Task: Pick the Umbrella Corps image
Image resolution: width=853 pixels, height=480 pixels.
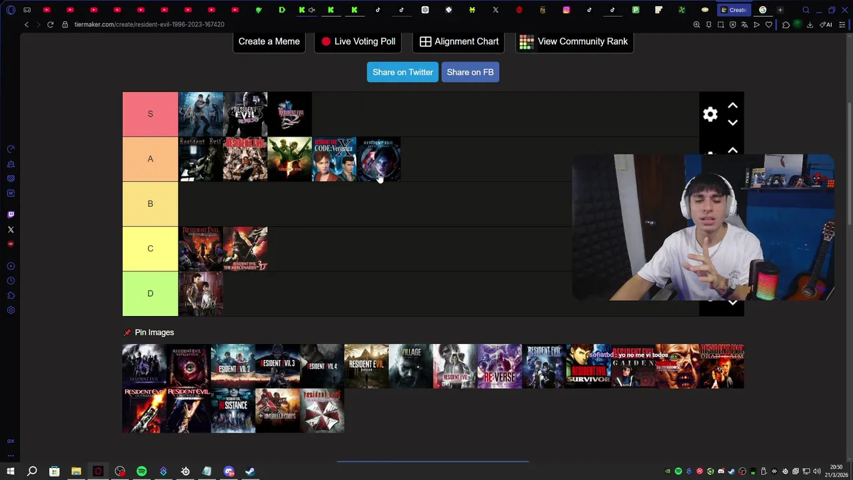Action: point(277,411)
